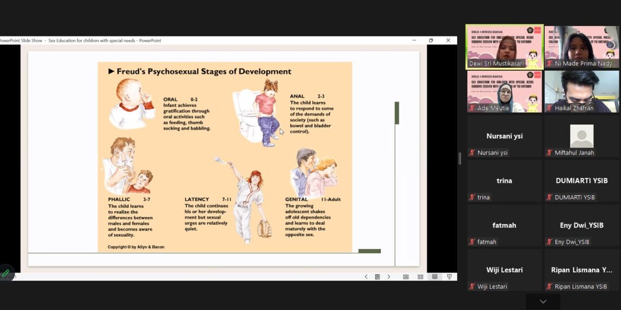
Task: Select the Reading View icon
Action: pos(435,277)
